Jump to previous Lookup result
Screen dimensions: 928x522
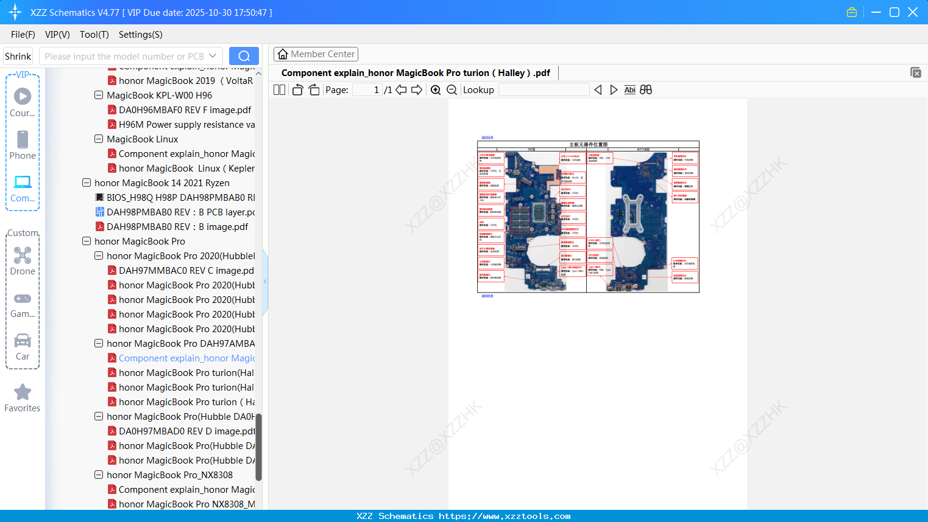(598, 90)
